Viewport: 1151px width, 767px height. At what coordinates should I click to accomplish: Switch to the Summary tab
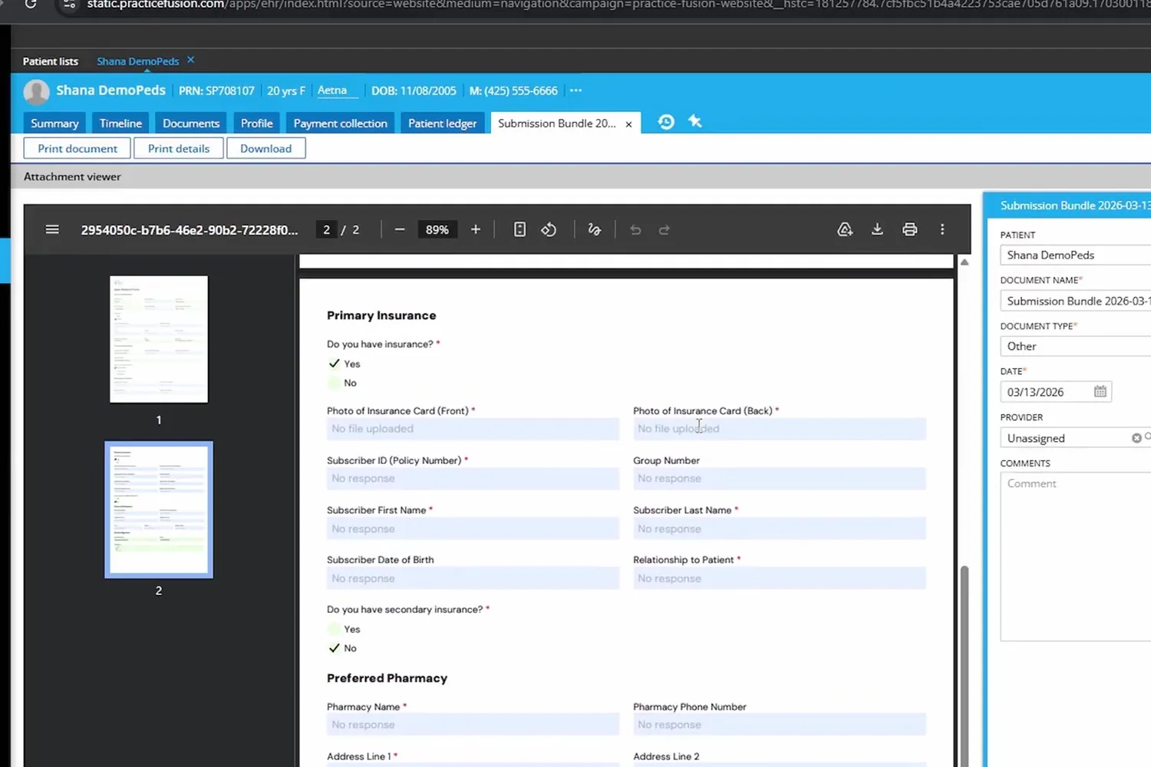(54, 123)
